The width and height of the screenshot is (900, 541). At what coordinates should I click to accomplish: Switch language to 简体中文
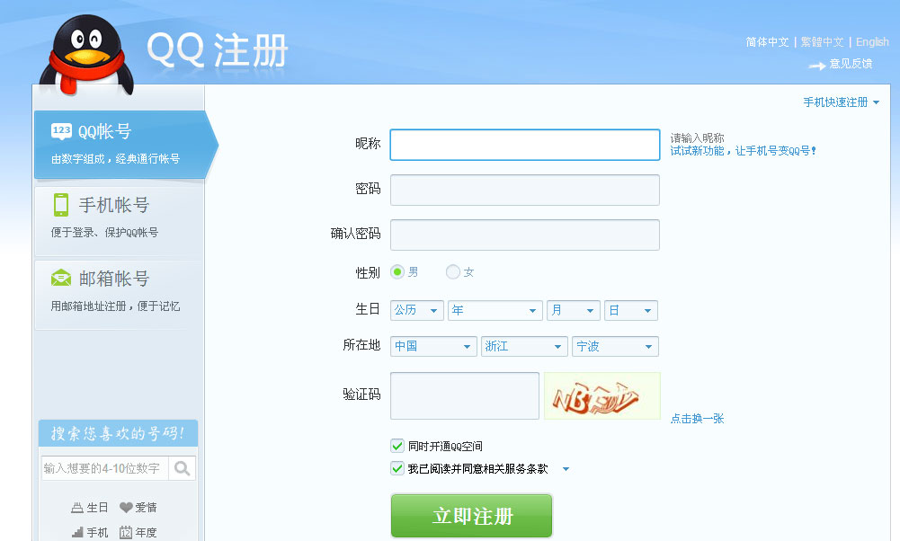pos(767,42)
